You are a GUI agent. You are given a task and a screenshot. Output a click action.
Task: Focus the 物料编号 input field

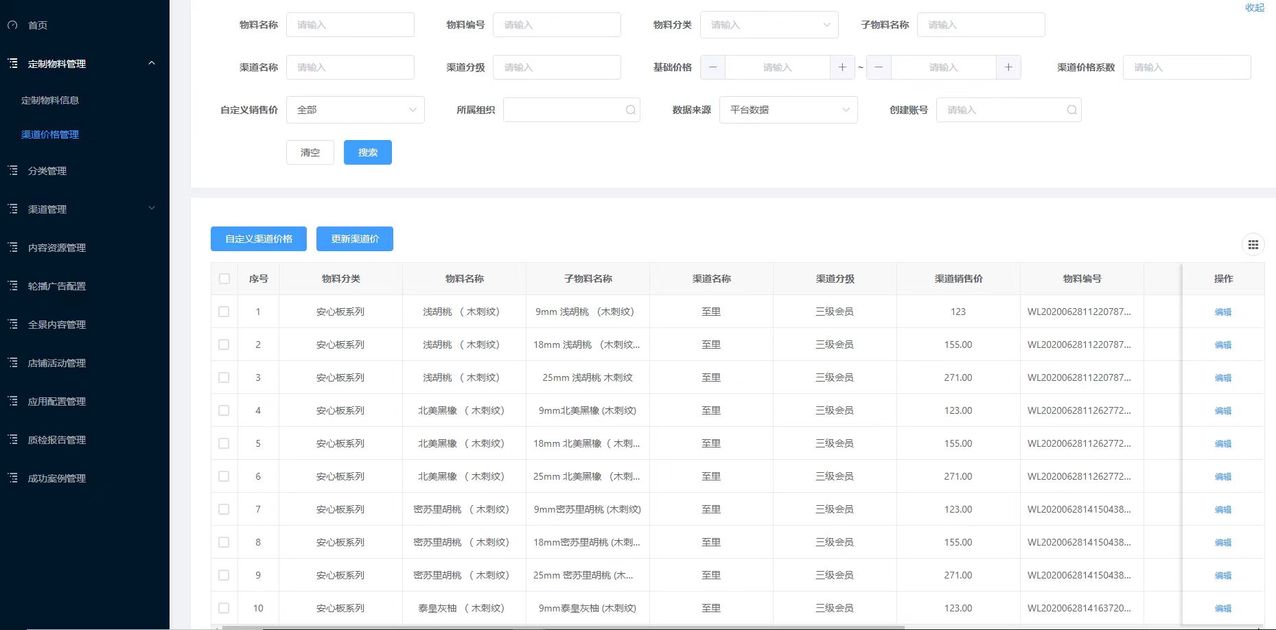[x=557, y=25]
